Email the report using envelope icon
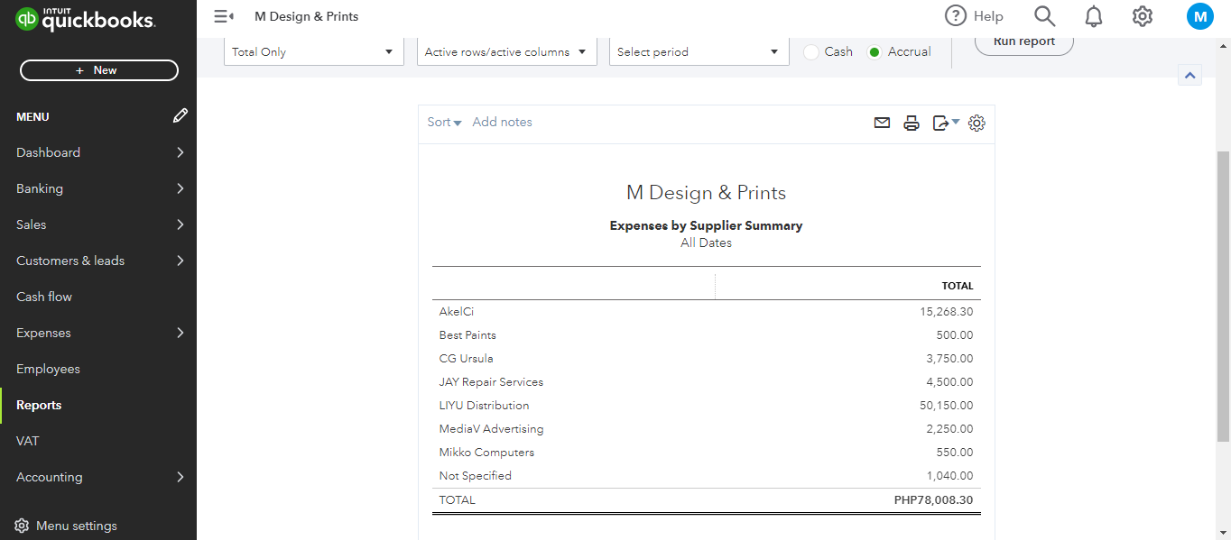The width and height of the screenshot is (1231, 540). click(x=882, y=123)
